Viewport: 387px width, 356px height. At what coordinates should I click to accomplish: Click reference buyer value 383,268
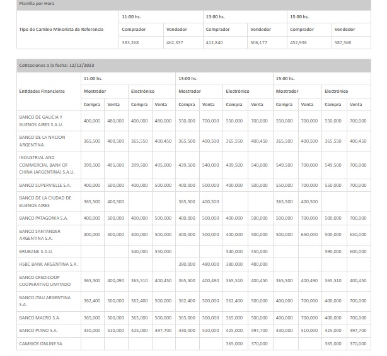pyautogui.click(x=130, y=42)
